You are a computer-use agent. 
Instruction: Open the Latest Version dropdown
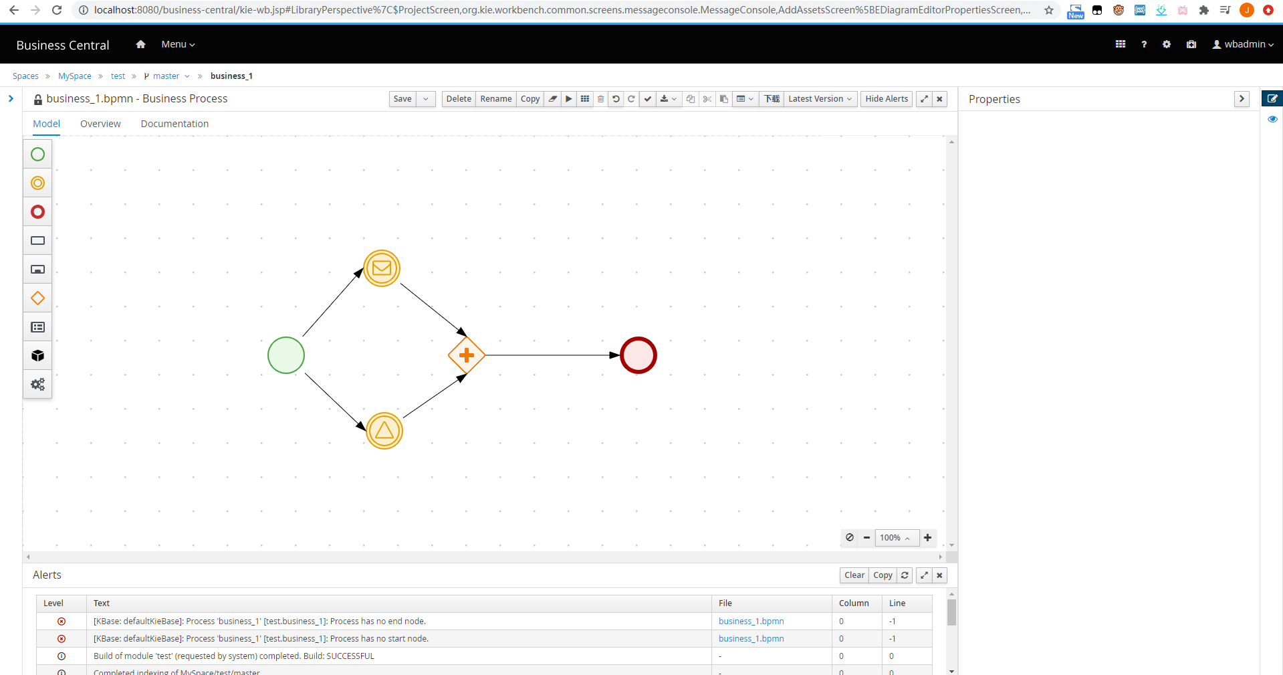point(820,99)
